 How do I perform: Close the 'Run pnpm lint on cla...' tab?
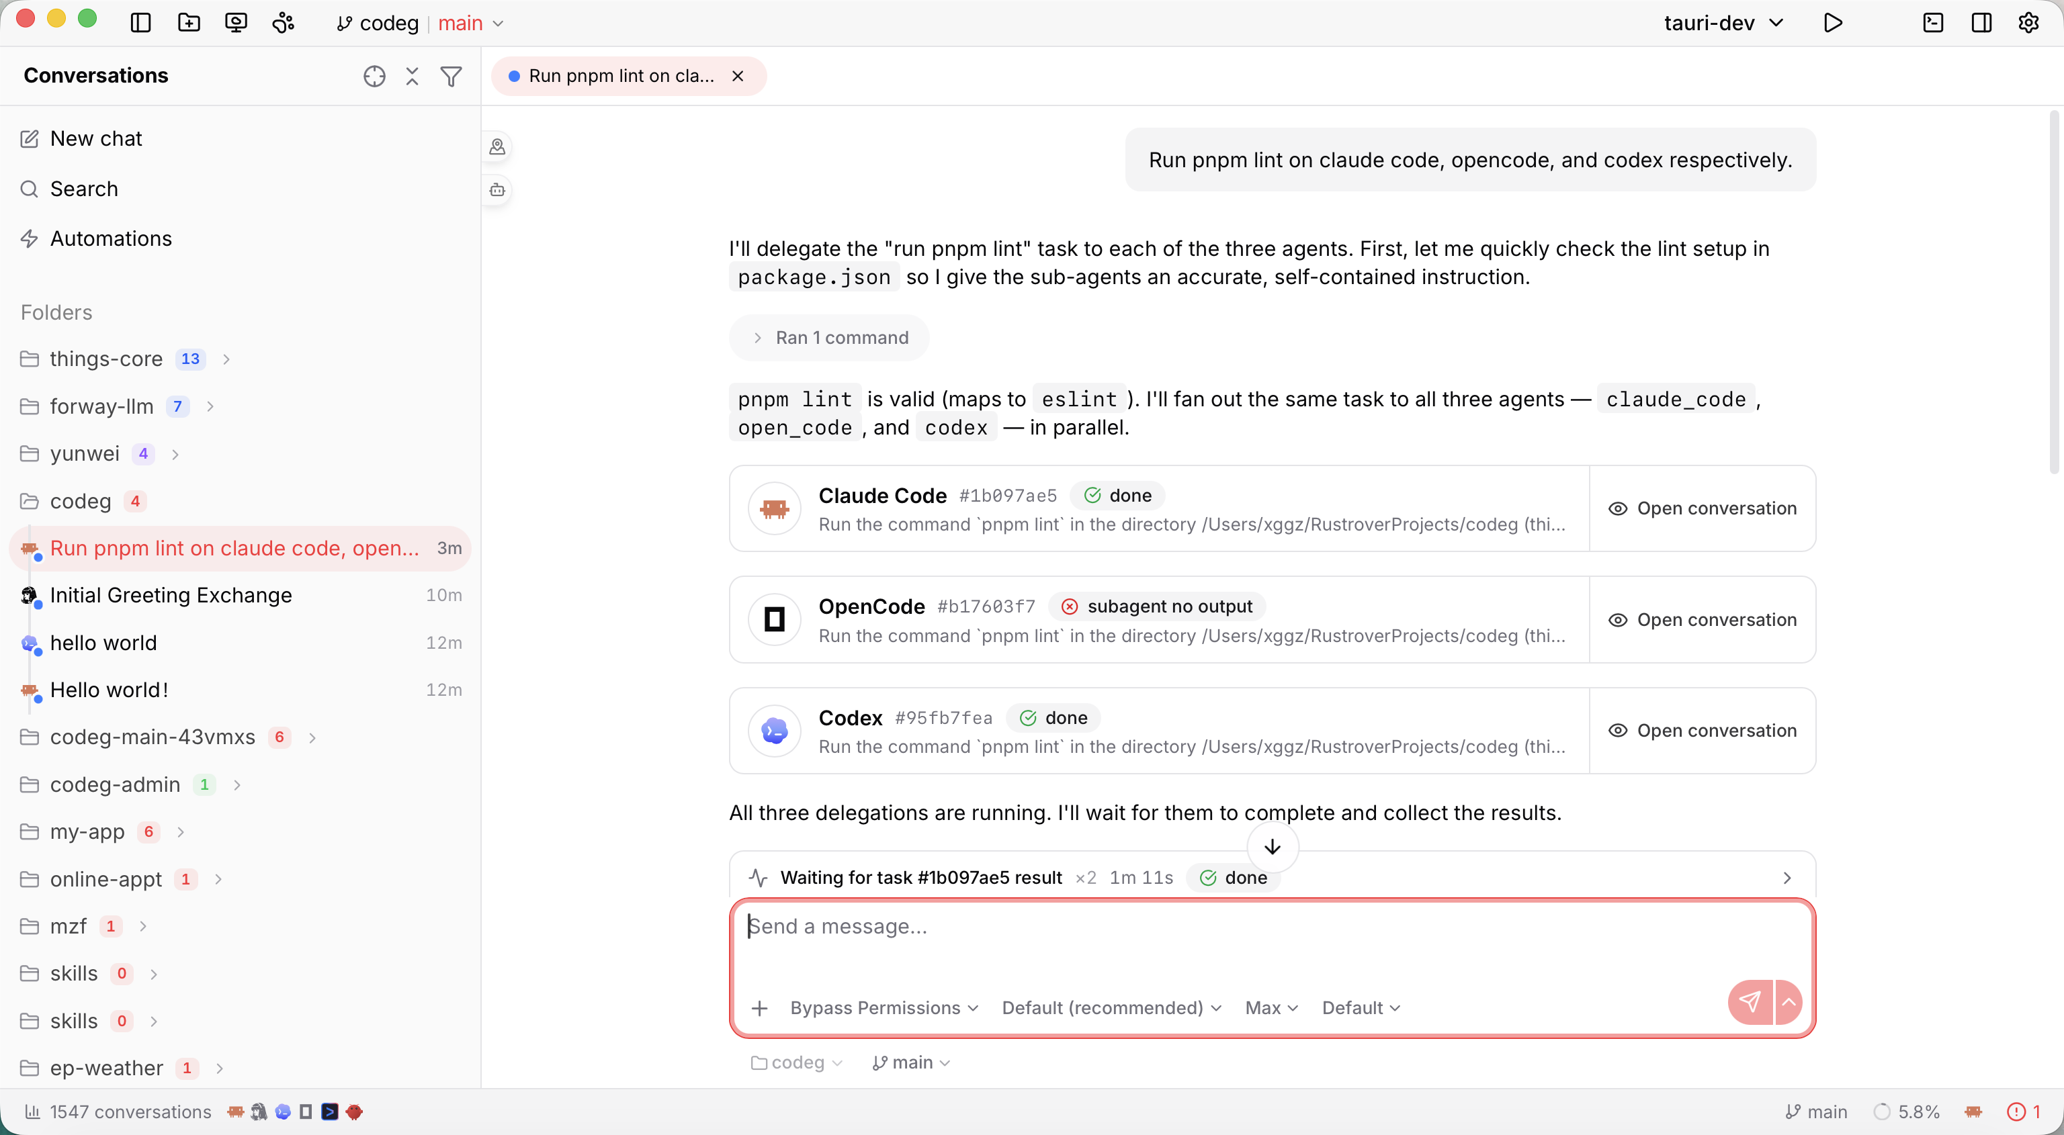pos(738,76)
